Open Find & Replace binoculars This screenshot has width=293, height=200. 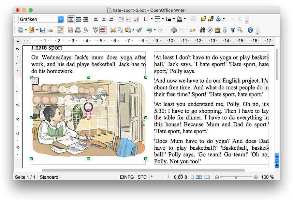click(x=203, y=30)
